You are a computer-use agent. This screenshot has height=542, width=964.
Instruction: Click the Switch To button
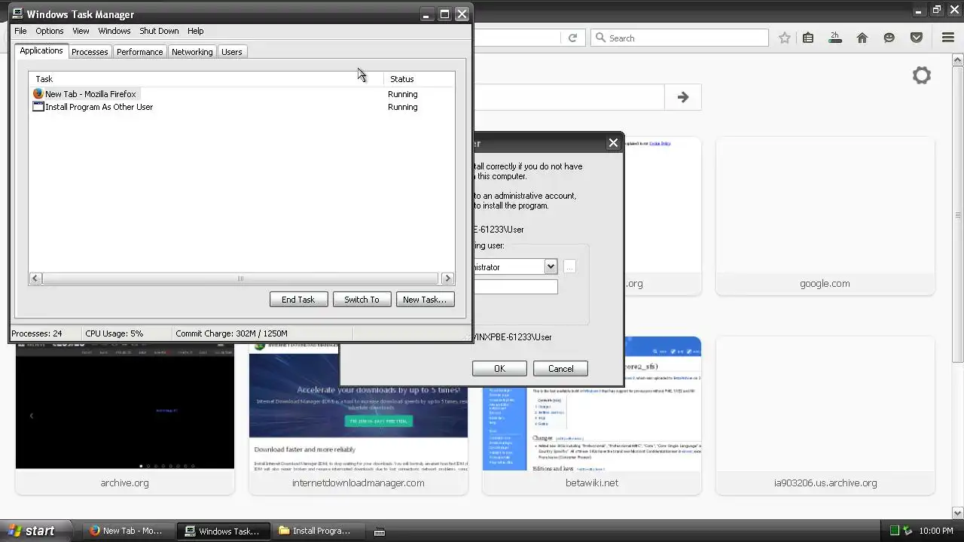(x=361, y=300)
